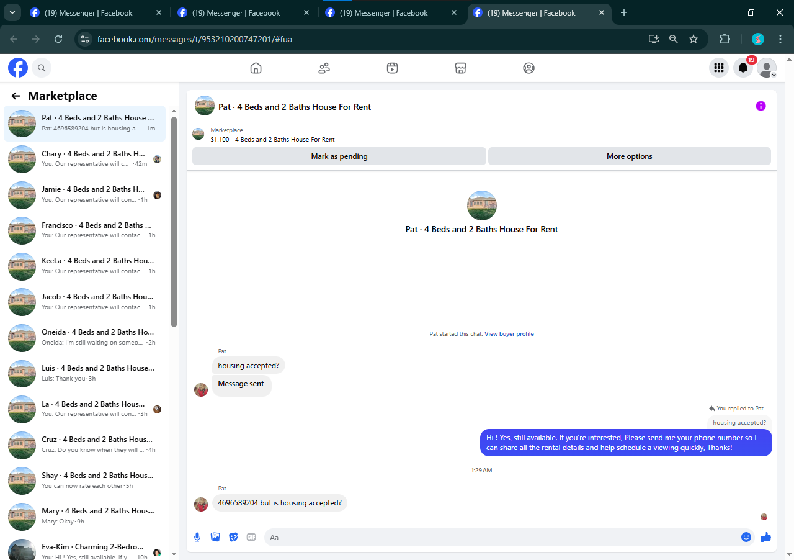This screenshot has width=794, height=560.
Task: Open the account profile avatar menu
Action: pos(767,68)
